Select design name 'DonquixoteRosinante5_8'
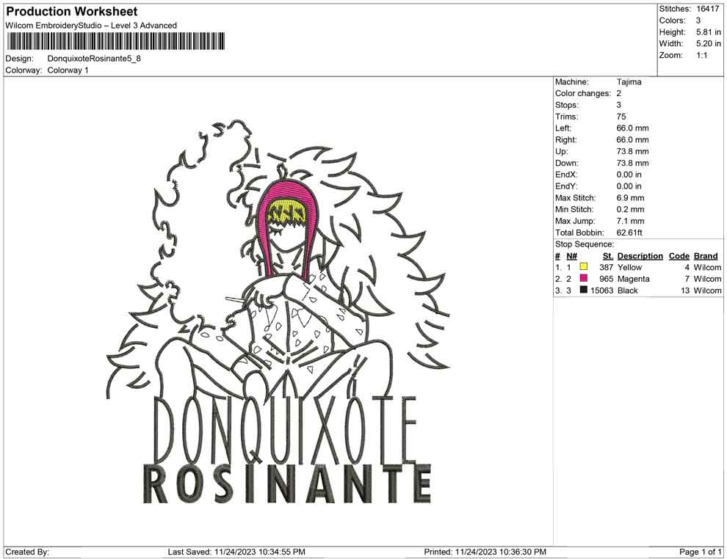 94,59
